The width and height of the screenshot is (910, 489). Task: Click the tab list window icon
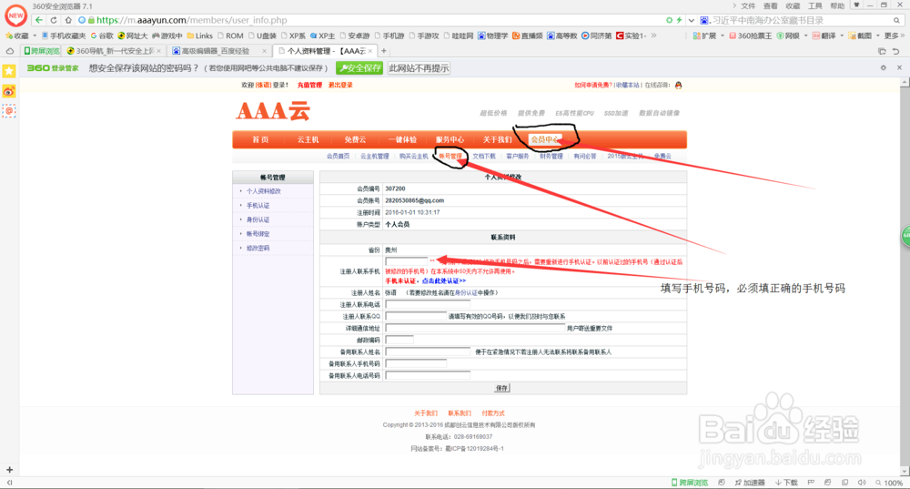coord(882,51)
